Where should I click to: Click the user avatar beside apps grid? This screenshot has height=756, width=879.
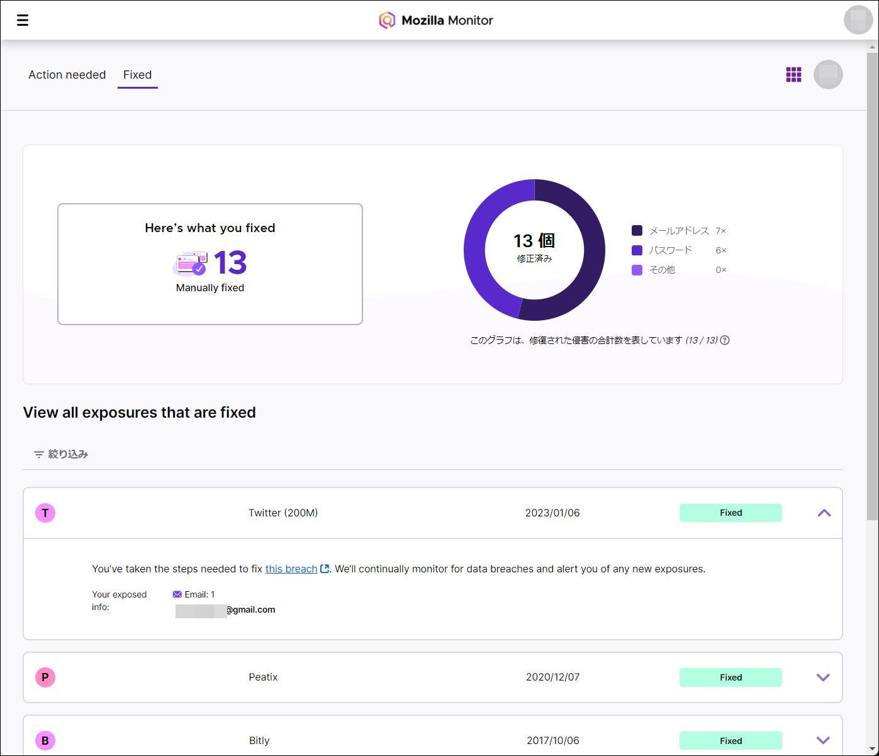[x=828, y=75]
